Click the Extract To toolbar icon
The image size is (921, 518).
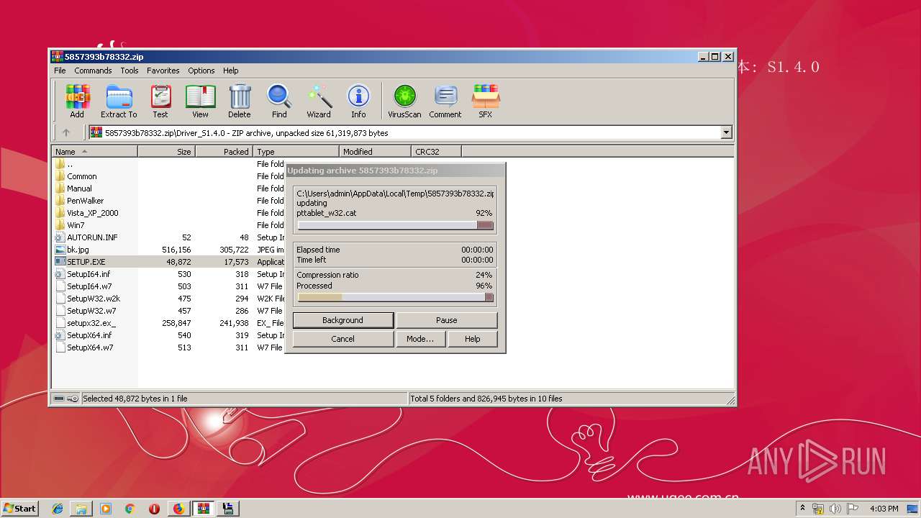[119, 101]
